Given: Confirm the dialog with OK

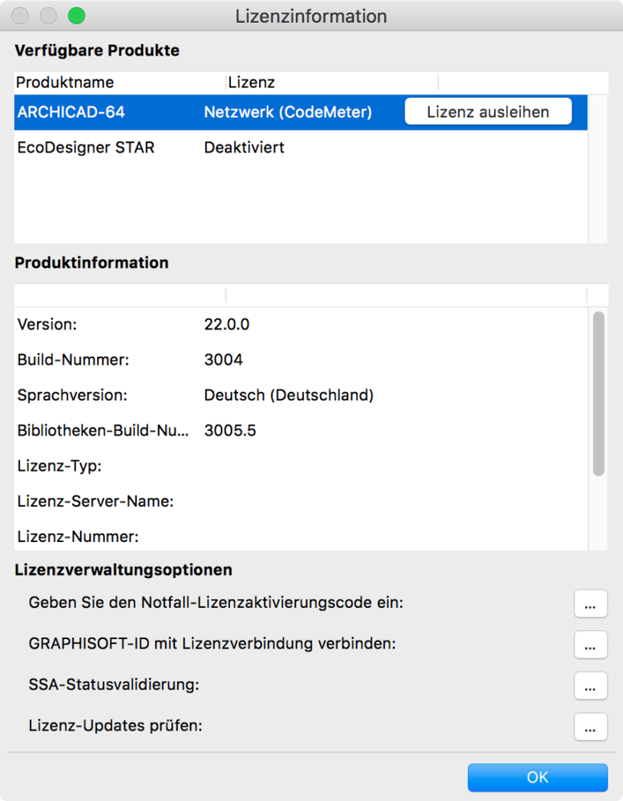Looking at the screenshot, I should 537,777.
